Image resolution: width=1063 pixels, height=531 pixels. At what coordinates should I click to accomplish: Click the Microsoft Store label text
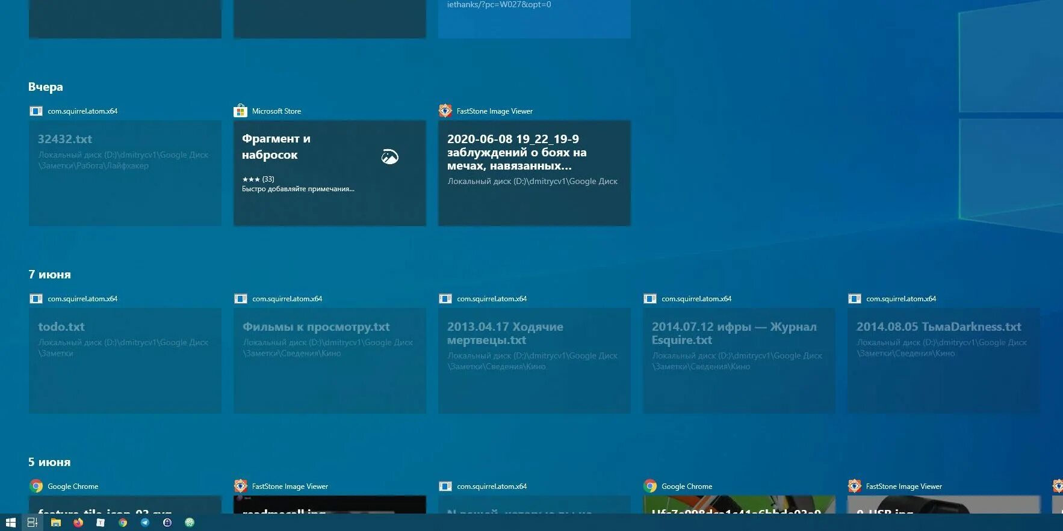coord(276,111)
